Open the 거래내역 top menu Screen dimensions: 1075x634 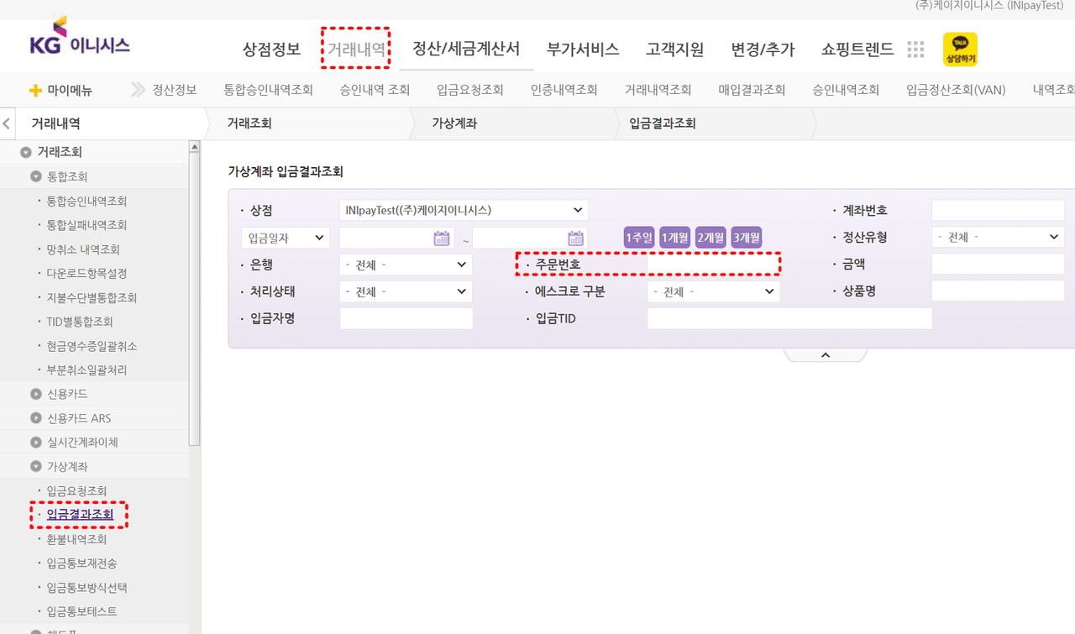(357, 50)
